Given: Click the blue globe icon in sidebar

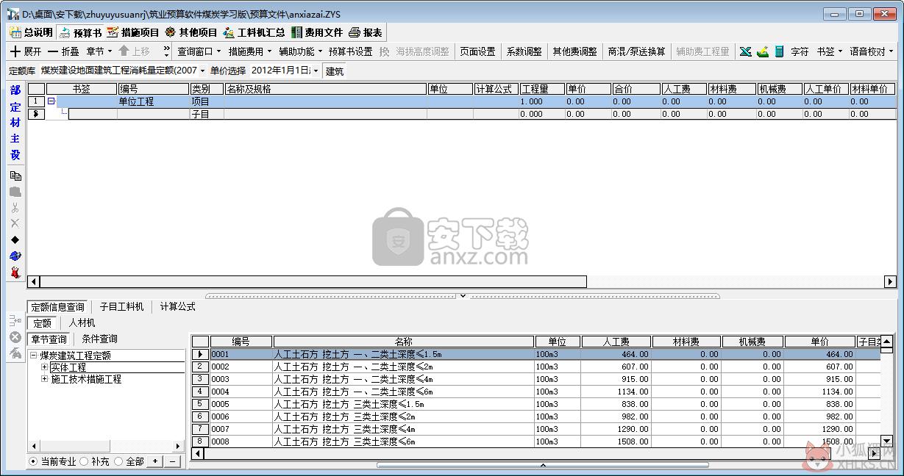Looking at the screenshot, I should [15, 256].
